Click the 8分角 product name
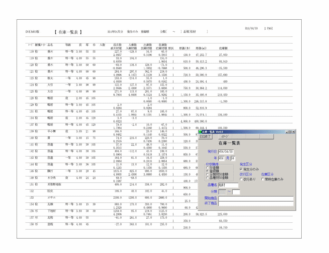The width and height of the screenshot is (329, 253). 52,178
